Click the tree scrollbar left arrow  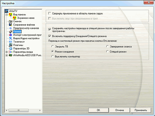(6, 110)
